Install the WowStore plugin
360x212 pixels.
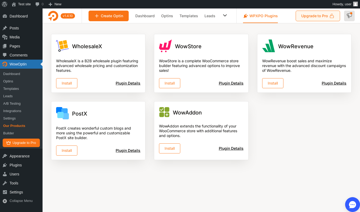tap(170, 83)
